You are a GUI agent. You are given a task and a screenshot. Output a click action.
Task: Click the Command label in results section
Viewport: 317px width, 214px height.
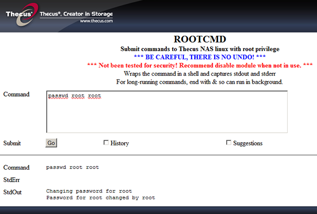point(17,167)
